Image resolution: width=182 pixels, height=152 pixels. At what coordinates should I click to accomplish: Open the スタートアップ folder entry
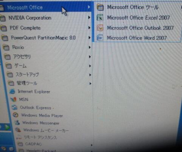click(48, 75)
